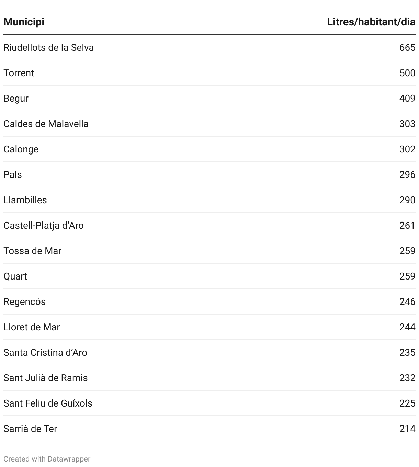Click the Torrent municipality cell
Screen dimensions: 419x467
[19, 73]
